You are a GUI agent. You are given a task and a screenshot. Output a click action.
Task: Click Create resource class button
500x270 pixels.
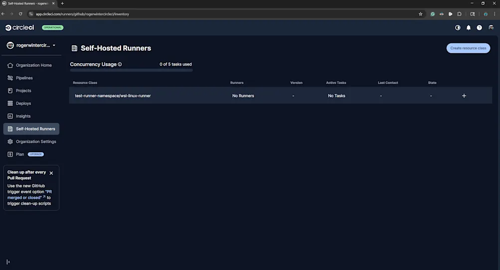[468, 48]
